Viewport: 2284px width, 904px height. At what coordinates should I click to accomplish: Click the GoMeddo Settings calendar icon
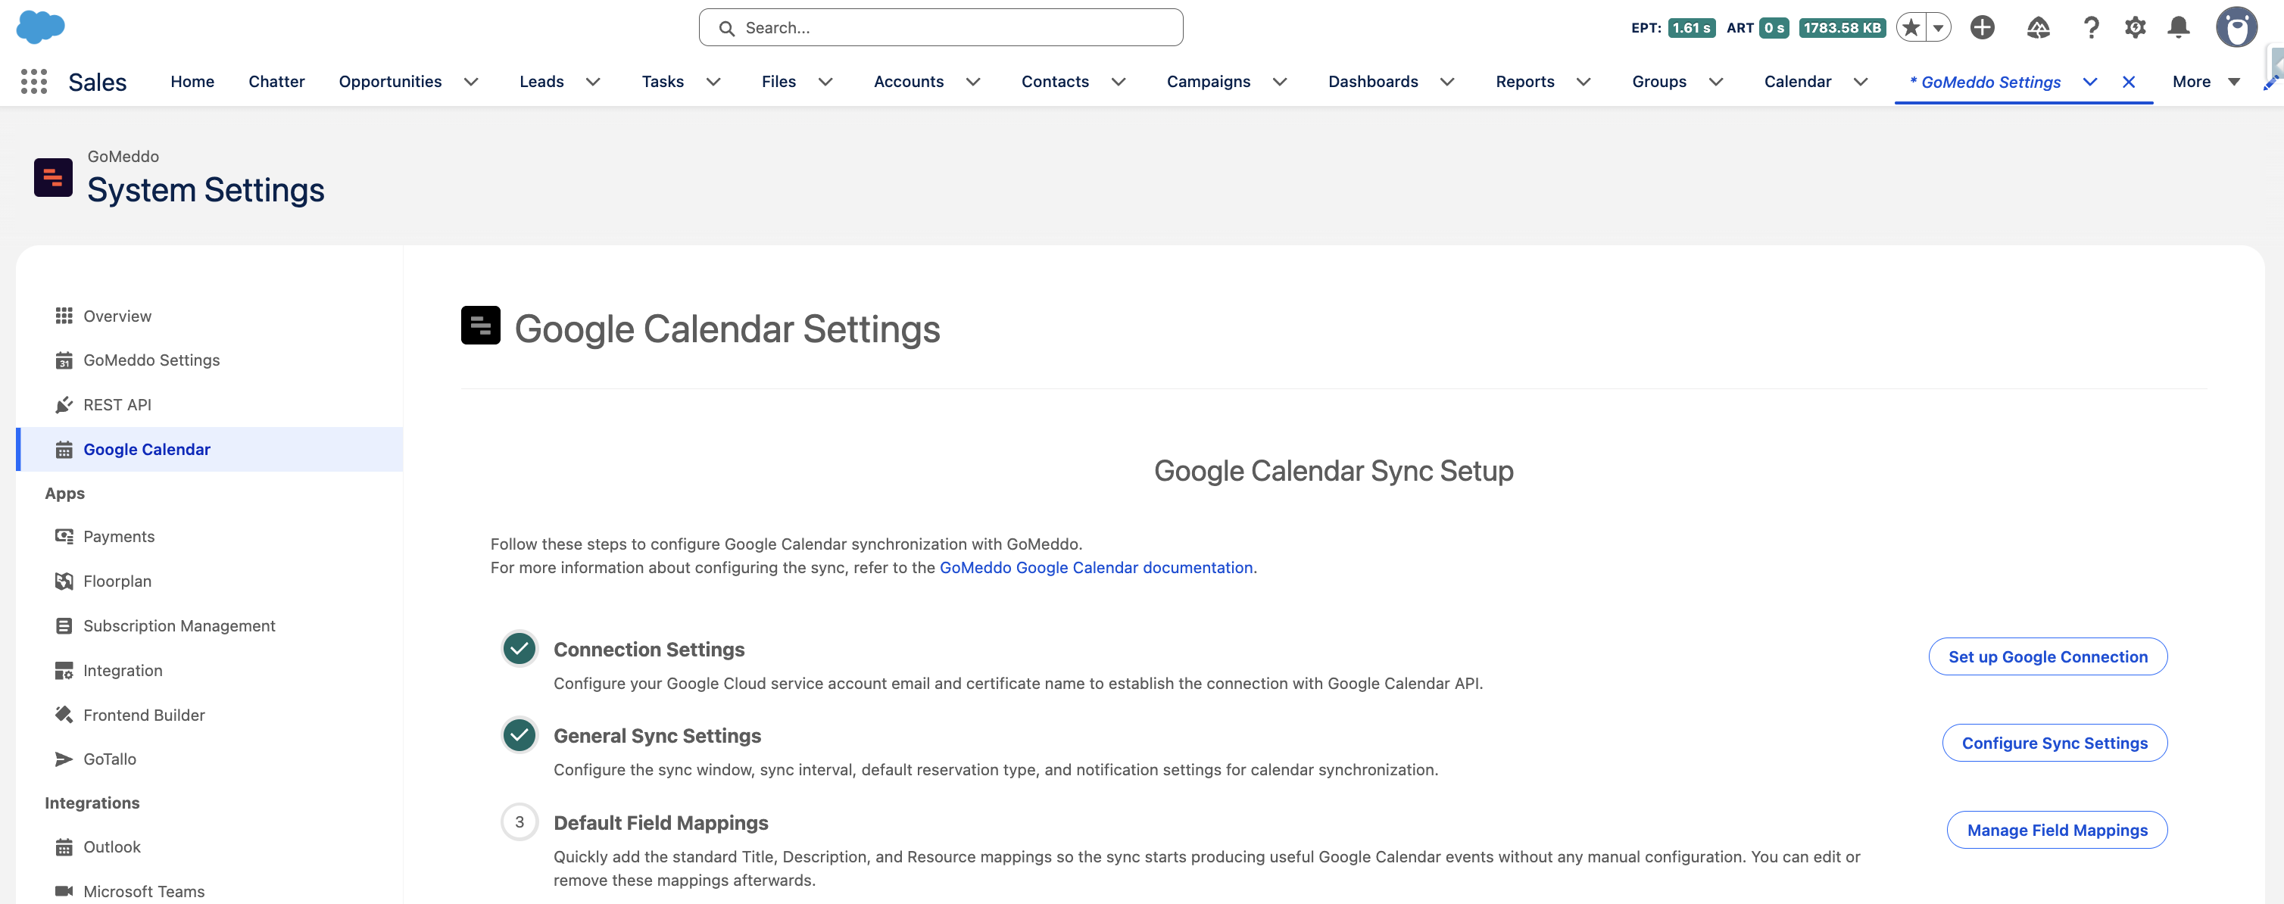tap(64, 360)
